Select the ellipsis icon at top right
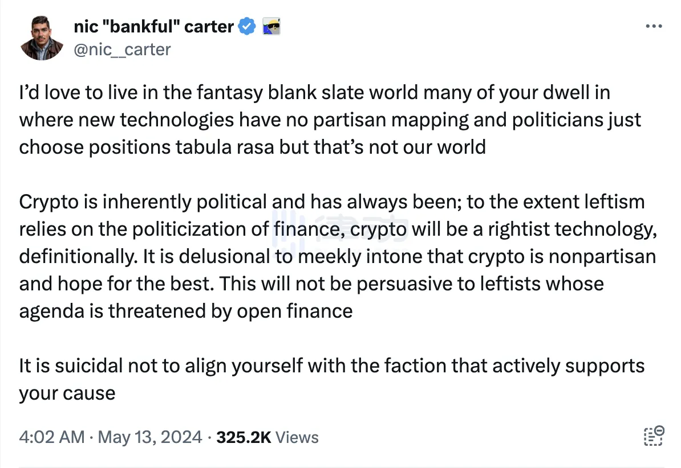 pos(654,25)
